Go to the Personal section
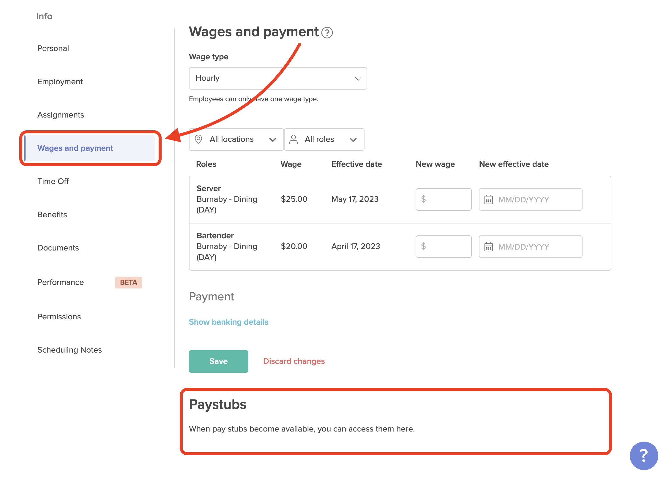Image resolution: width=669 pixels, height=479 pixels. (x=53, y=48)
